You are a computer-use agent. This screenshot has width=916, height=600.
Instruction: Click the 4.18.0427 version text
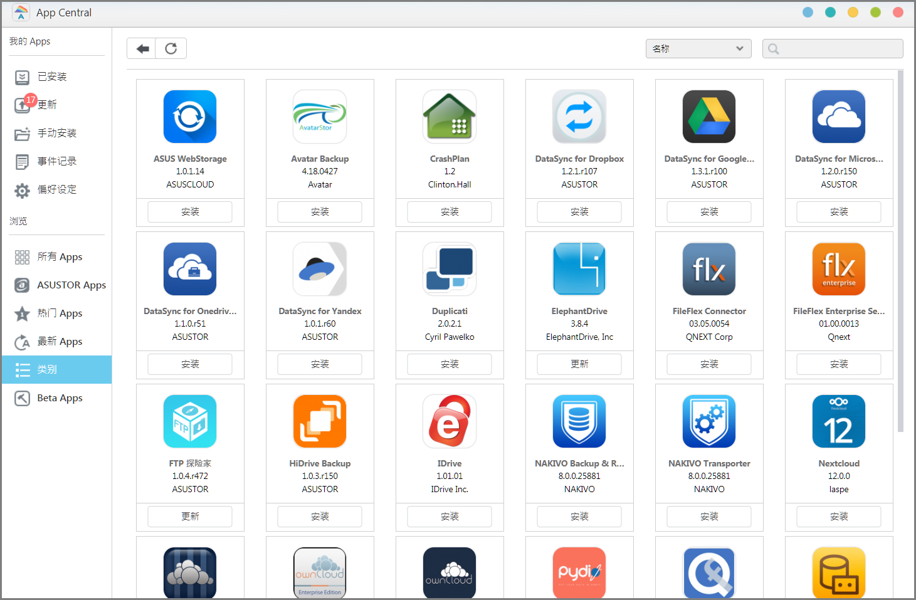point(320,171)
